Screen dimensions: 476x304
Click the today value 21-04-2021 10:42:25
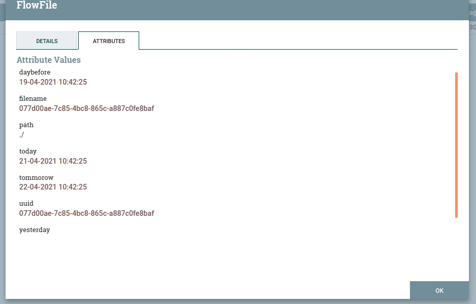(53, 161)
